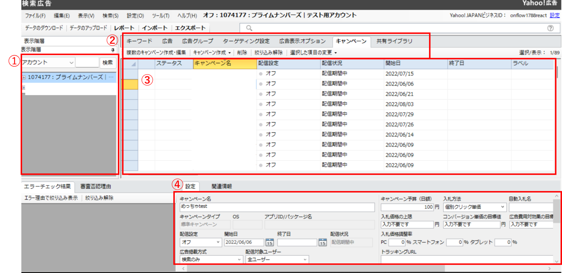Viewport: 562px width, 273px height.
Task: Switch to the キーワード tab
Action: tap(139, 41)
